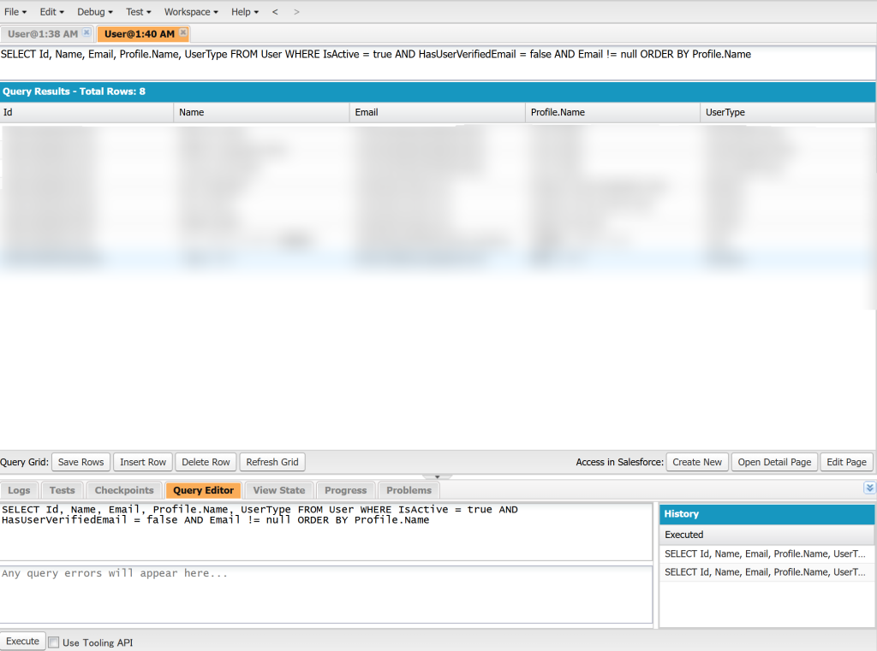Image resolution: width=877 pixels, height=651 pixels.
Task: Click Open Detail Page button
Action: tap(774, 462)
